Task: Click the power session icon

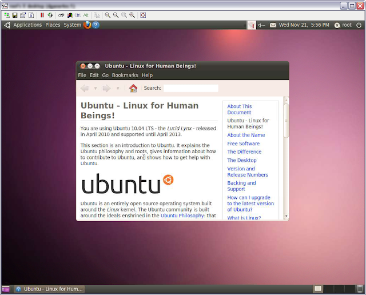Action: (x=359, y=25)
